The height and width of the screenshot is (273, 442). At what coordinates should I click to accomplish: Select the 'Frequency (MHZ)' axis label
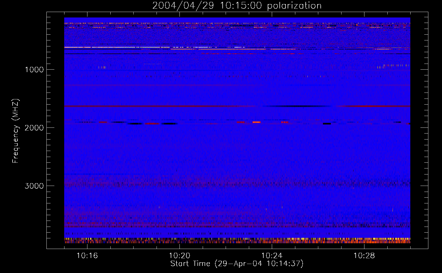point(16,131)
